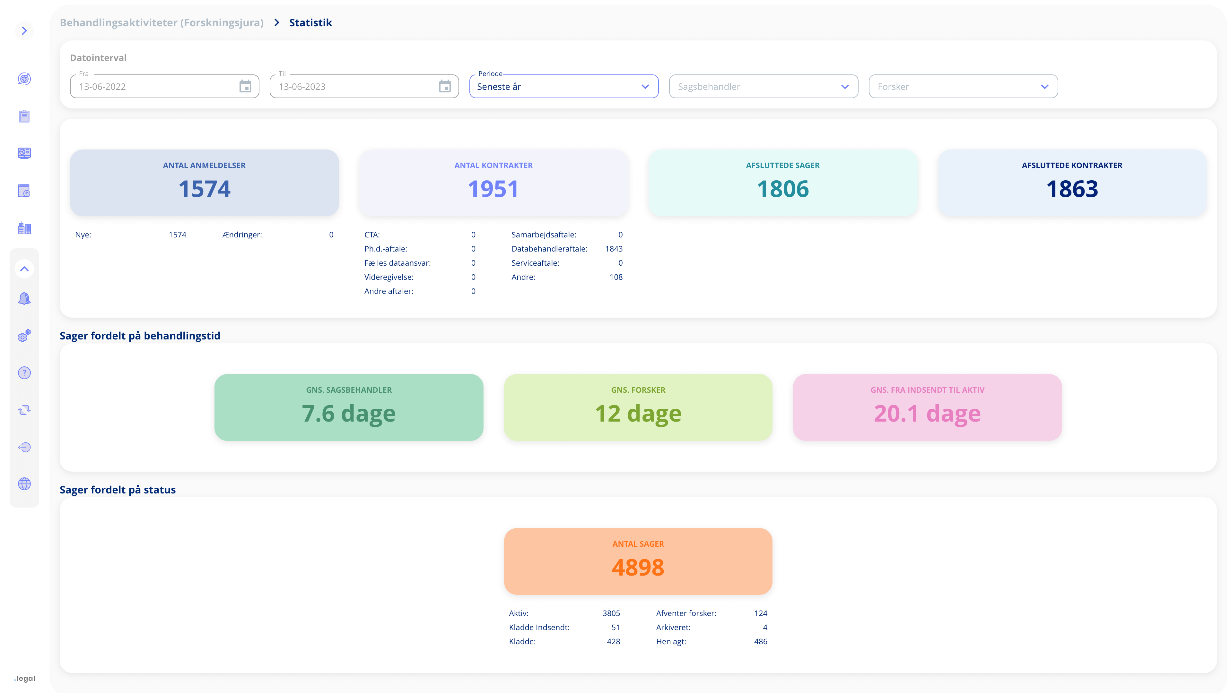Open the monitor dashboard sidebar icon

tap(24, 153)
